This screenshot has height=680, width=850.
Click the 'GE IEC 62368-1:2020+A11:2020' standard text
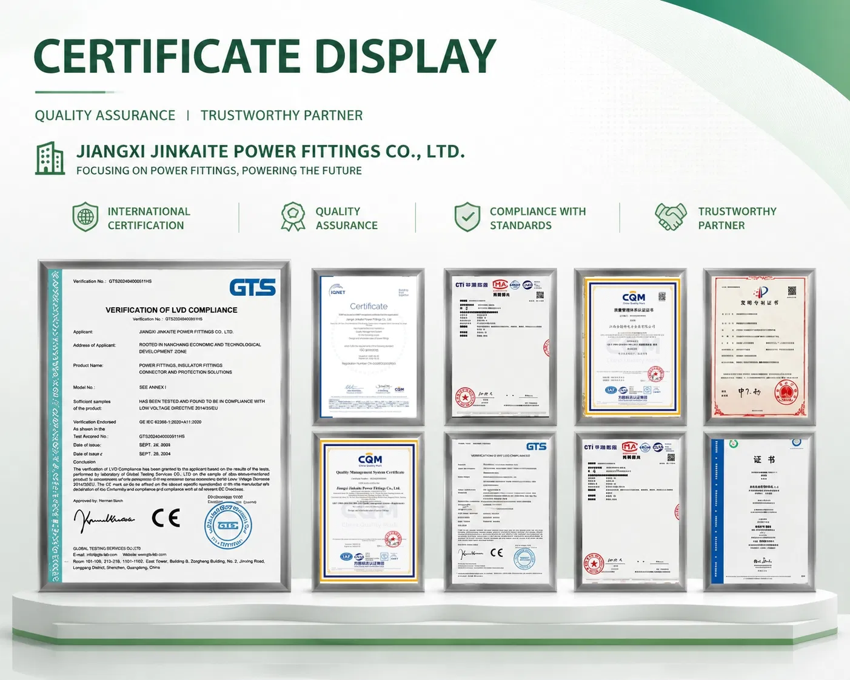tap(170, 422)
